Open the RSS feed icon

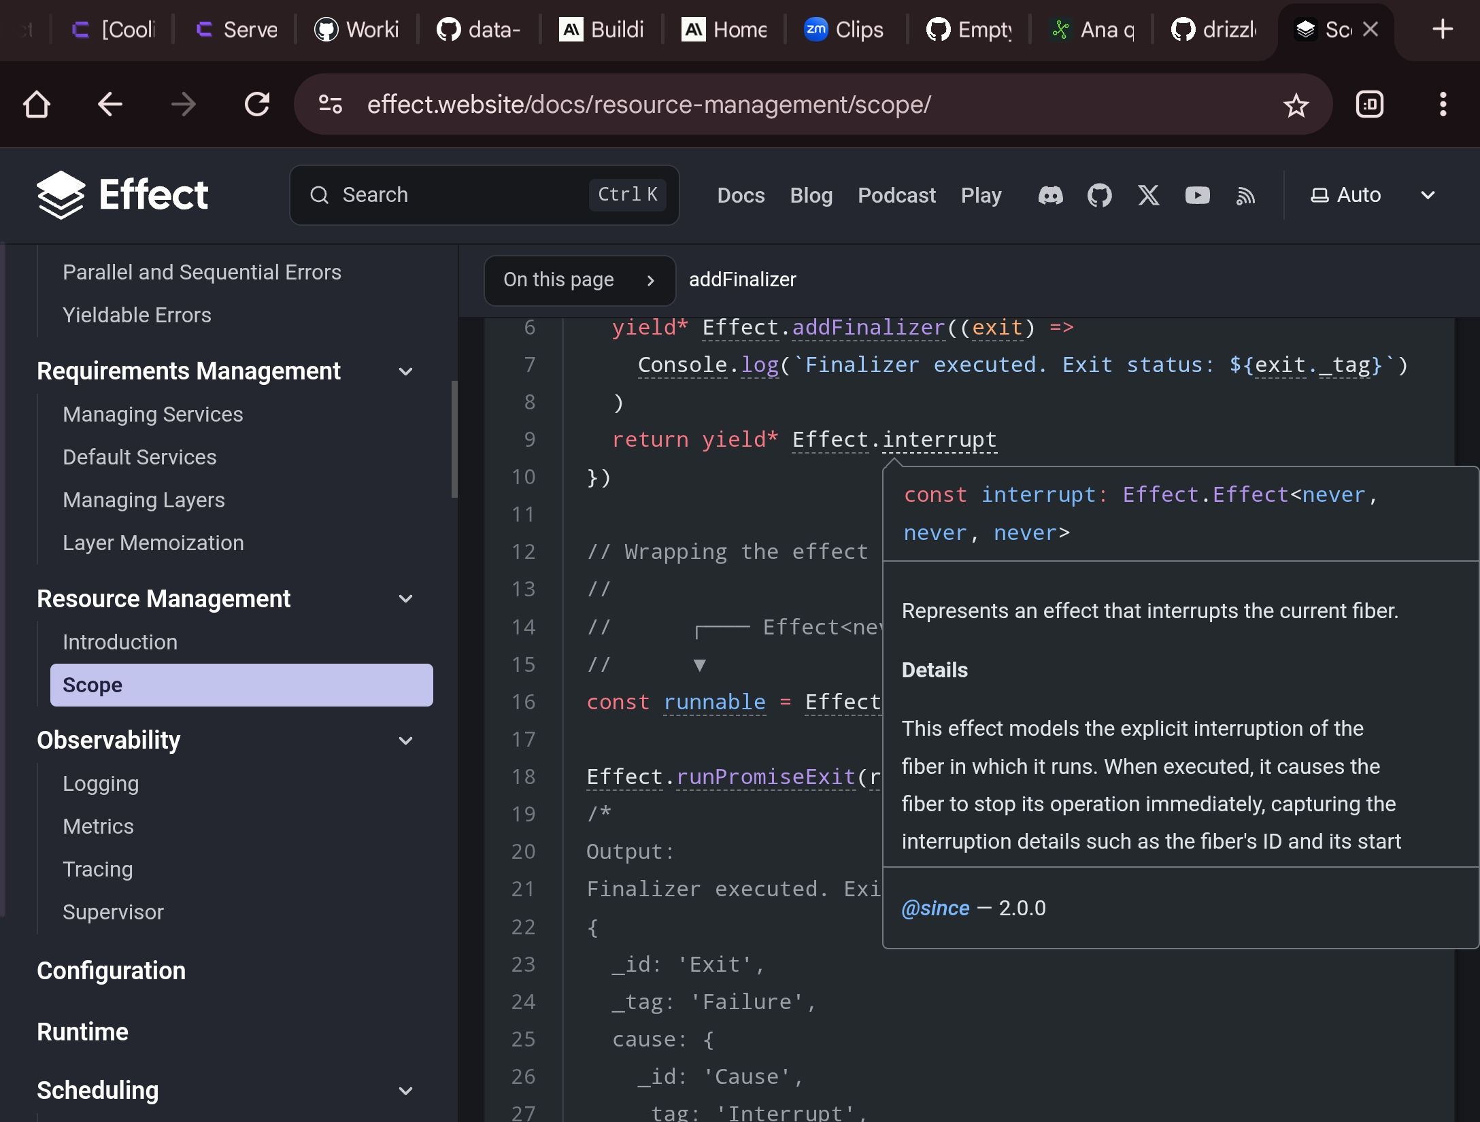click(x=1245, y=195)
